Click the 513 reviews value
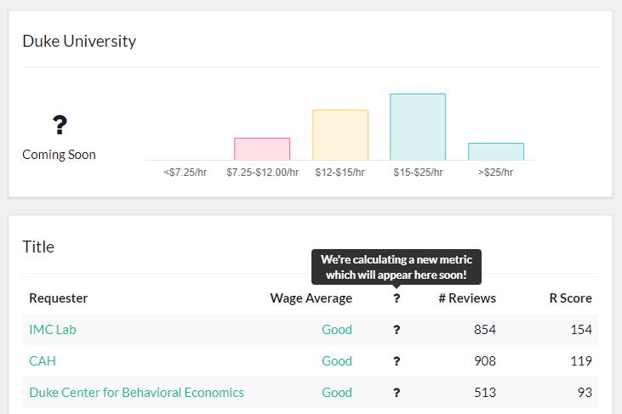Viewport: 622px width, 414px height. (x=485, y=393)
